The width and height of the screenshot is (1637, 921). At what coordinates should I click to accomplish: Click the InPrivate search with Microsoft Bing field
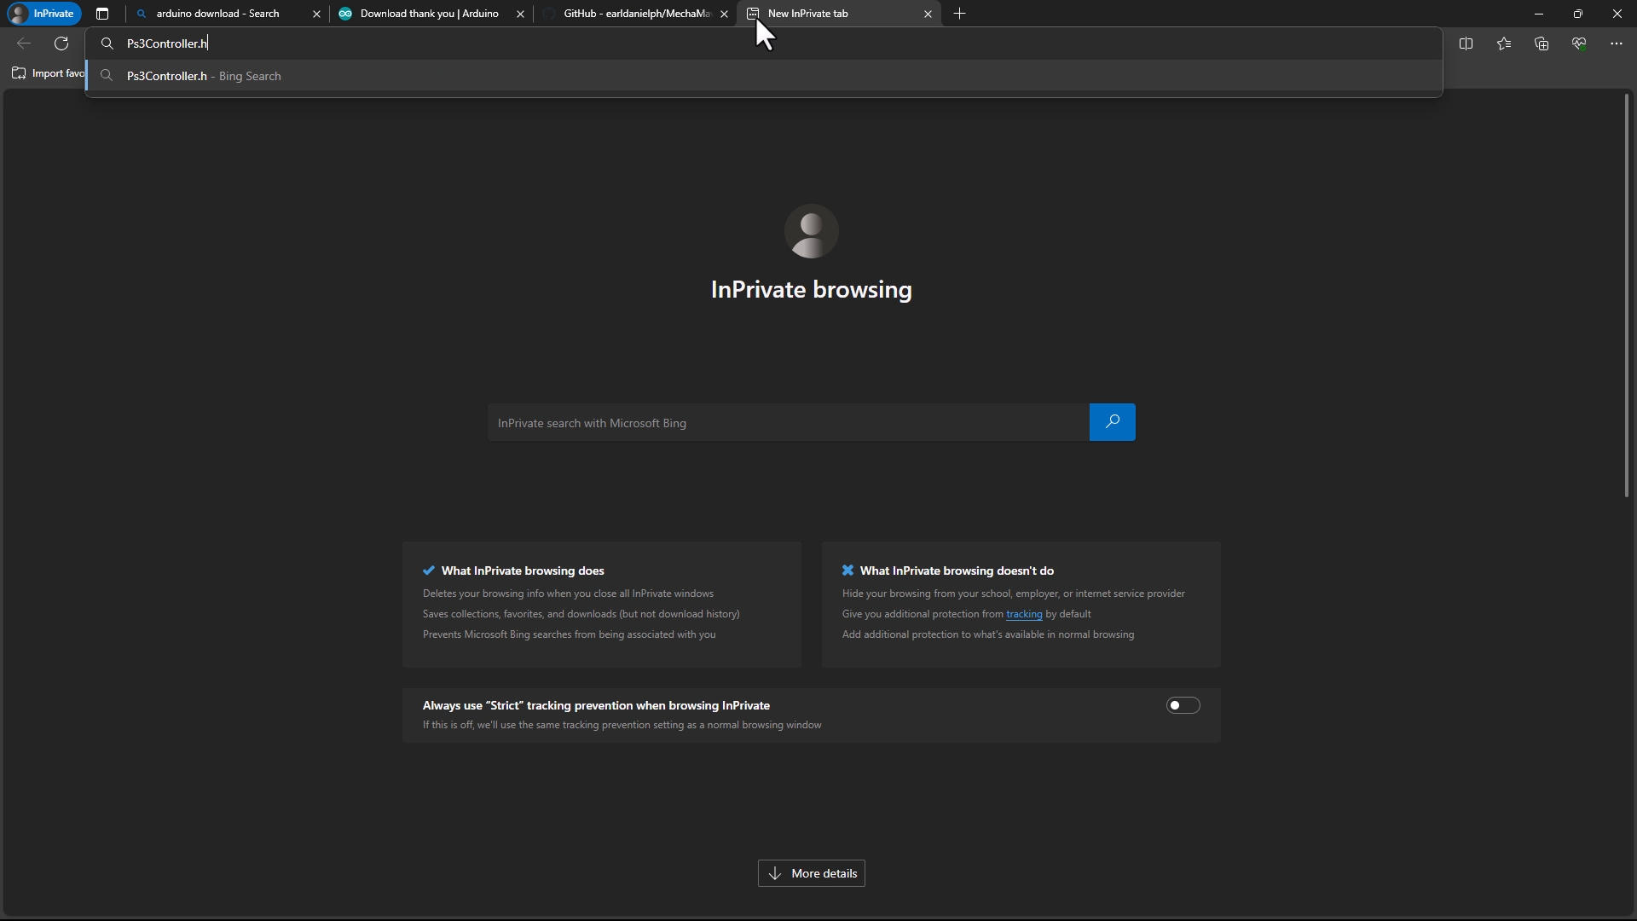[788, 422]
